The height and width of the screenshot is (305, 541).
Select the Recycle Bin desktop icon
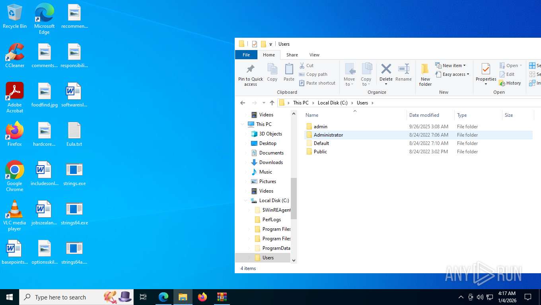click(x=15, y=17)
